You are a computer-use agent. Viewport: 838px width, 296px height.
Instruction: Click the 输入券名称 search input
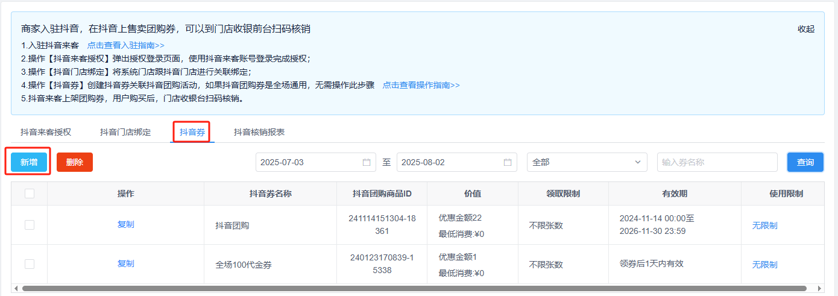[717, 162]
